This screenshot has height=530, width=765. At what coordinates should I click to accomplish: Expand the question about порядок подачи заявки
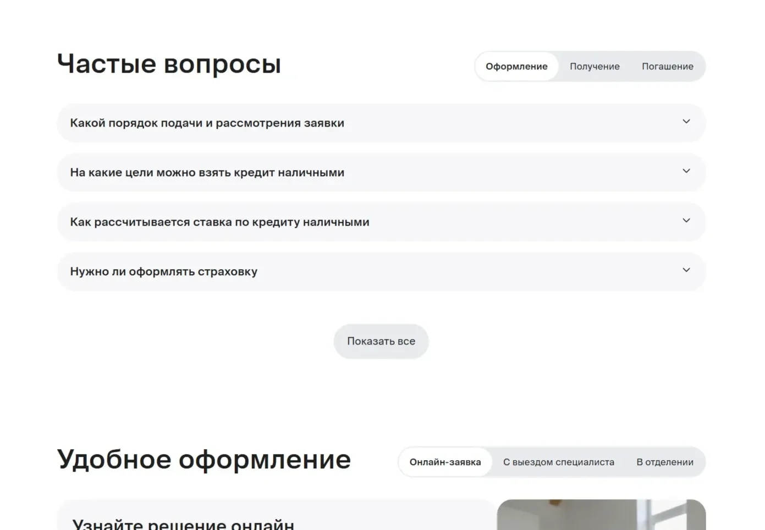point(381,123)
